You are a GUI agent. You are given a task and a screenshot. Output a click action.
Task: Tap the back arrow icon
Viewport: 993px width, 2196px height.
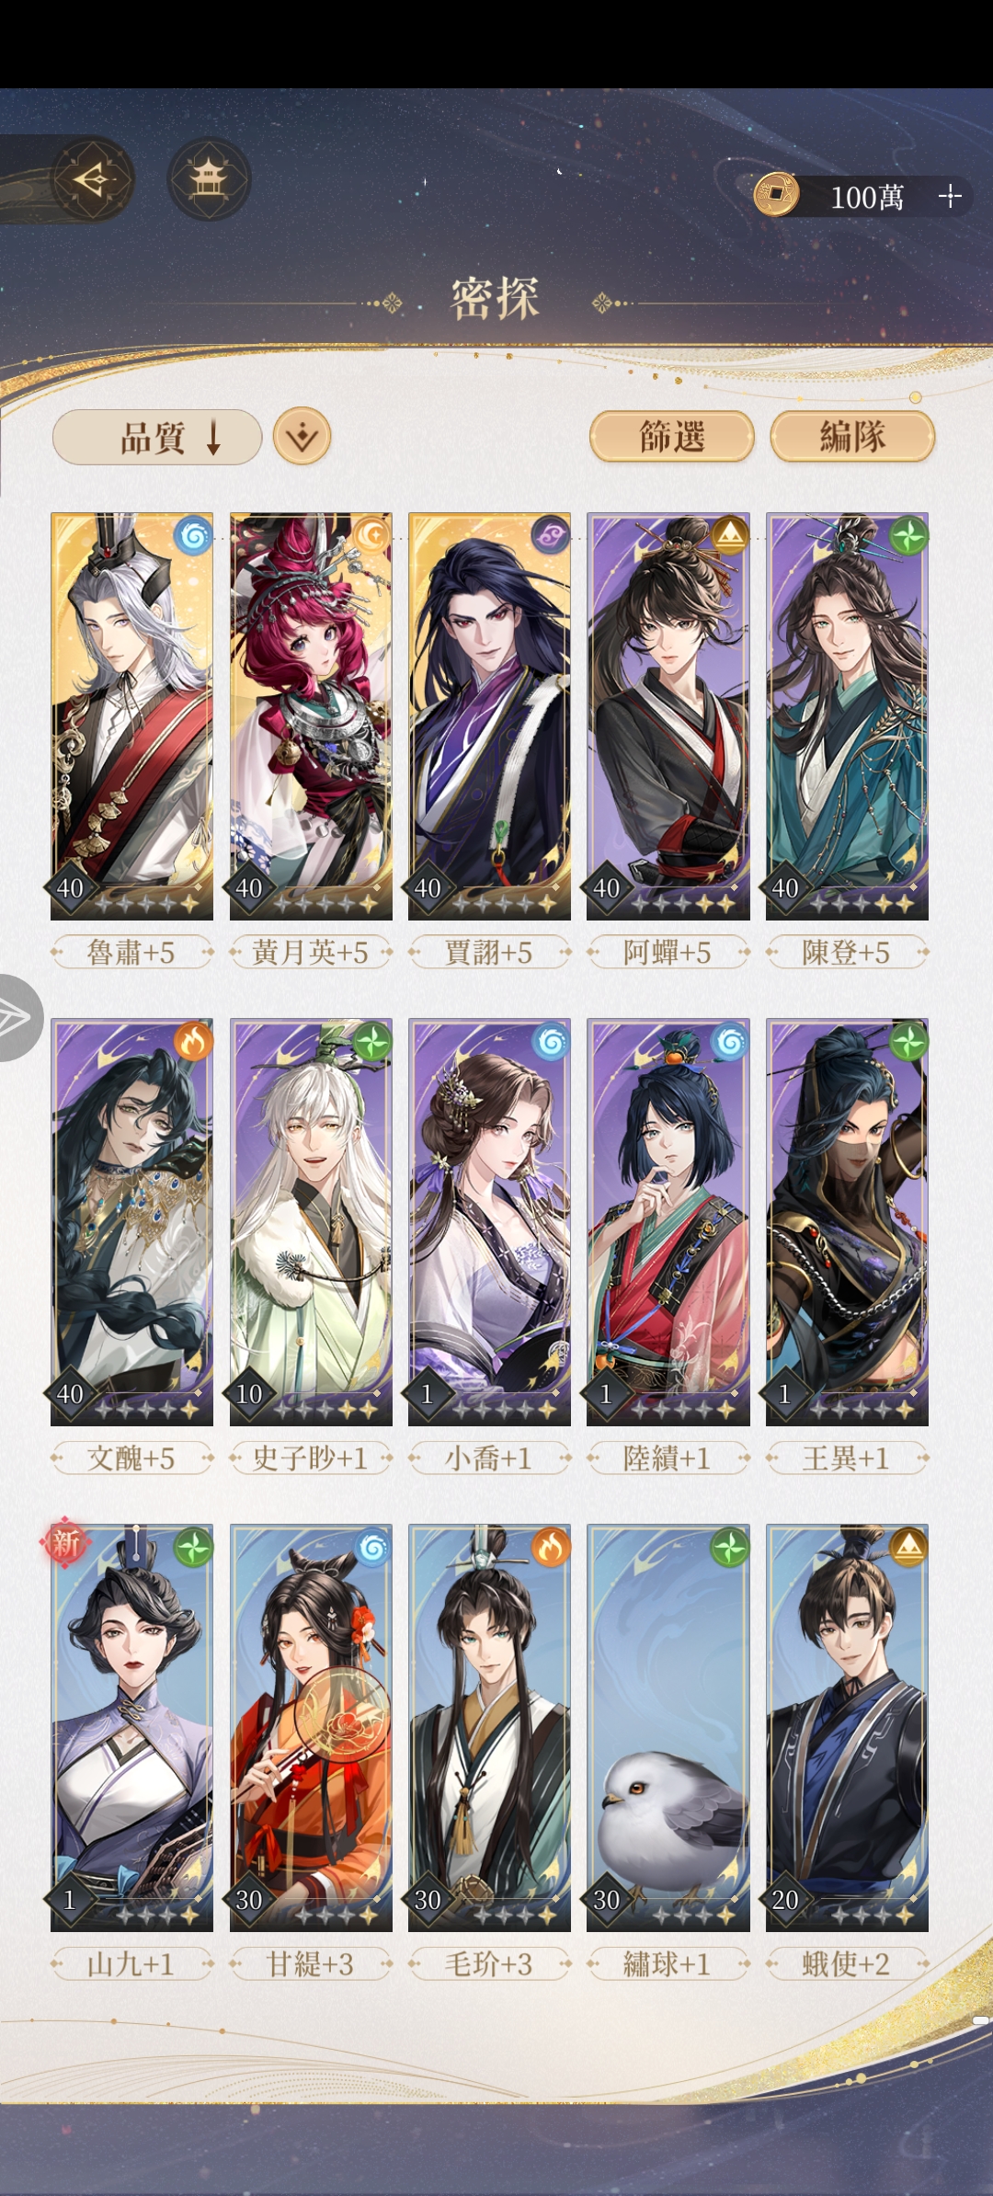(x=93, y=178)
